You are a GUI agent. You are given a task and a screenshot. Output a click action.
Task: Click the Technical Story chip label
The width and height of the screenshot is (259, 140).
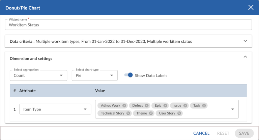tap(113, 113)
